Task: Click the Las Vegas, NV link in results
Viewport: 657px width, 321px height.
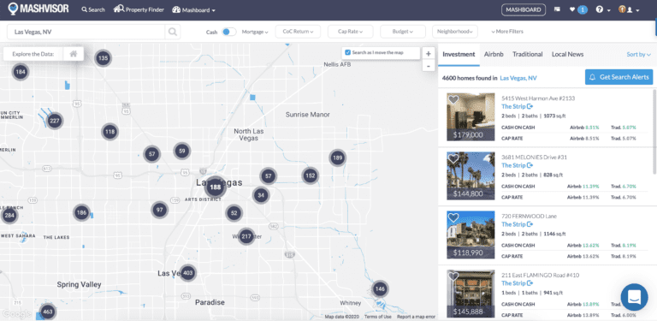Action: (518, 78)
